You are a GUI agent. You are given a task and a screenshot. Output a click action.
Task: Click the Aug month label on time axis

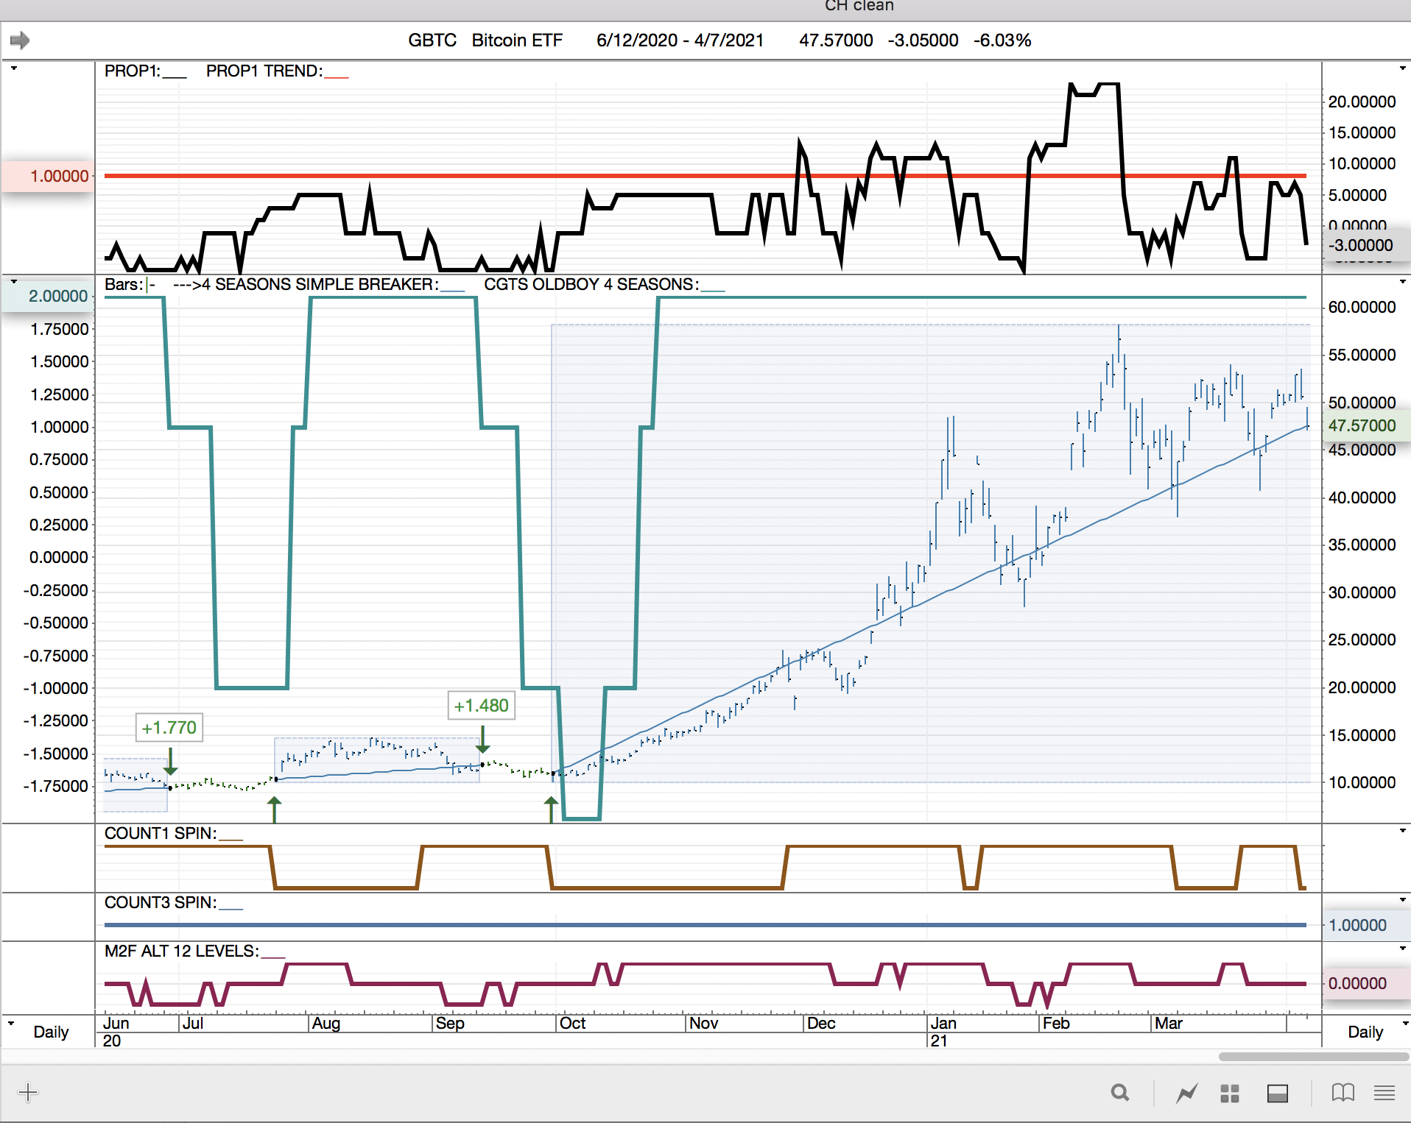(326, 1024)
